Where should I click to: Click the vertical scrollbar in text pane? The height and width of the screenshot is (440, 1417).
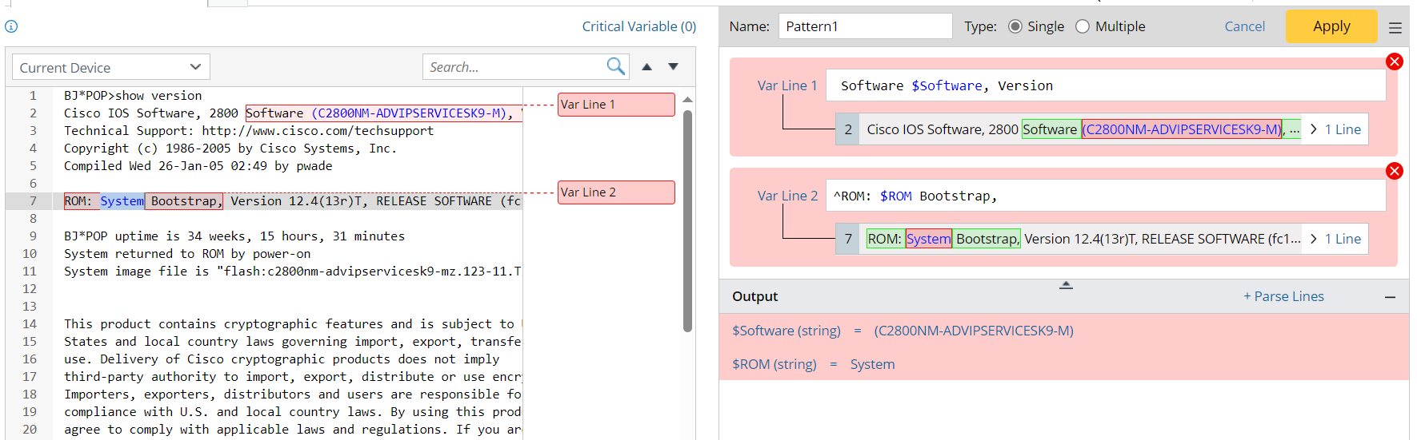coord(687,220)
